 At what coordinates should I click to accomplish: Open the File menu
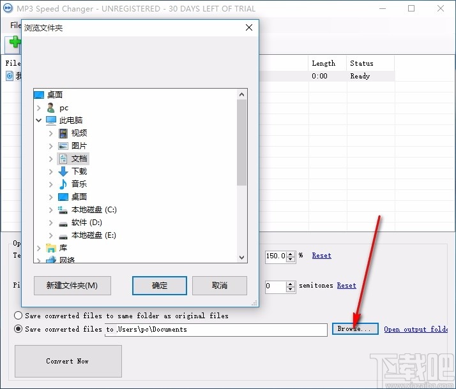pos(15,26)
